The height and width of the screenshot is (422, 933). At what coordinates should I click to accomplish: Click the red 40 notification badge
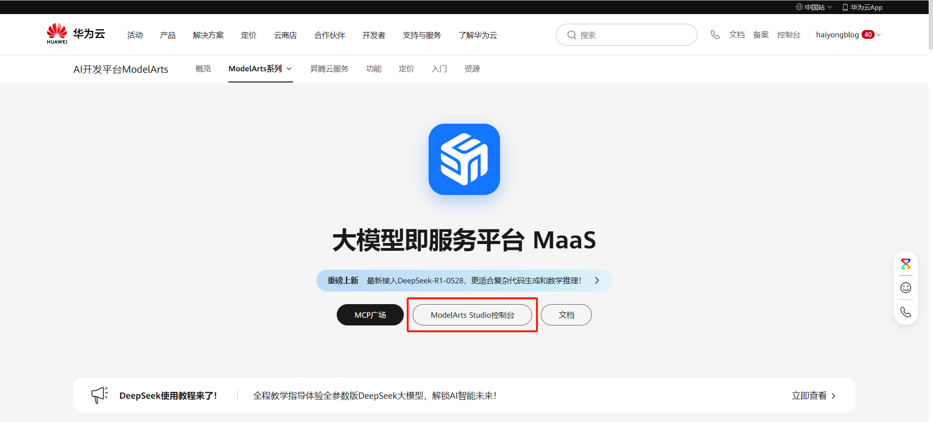click(868, 34)
